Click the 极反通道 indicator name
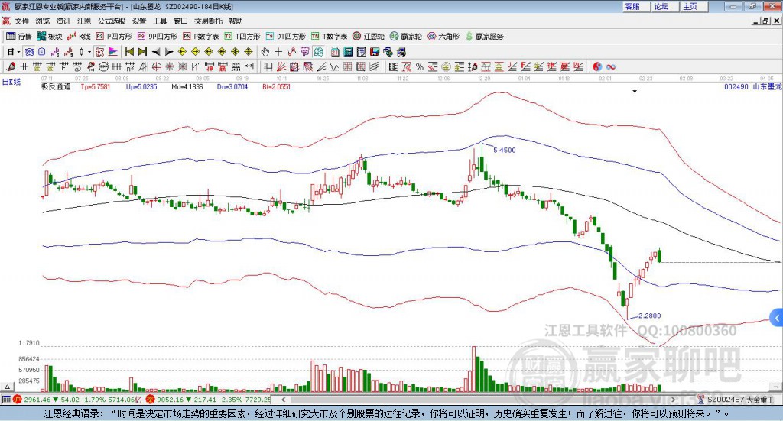The width and height of the screenshot is (783, 421). pos(56,86)
